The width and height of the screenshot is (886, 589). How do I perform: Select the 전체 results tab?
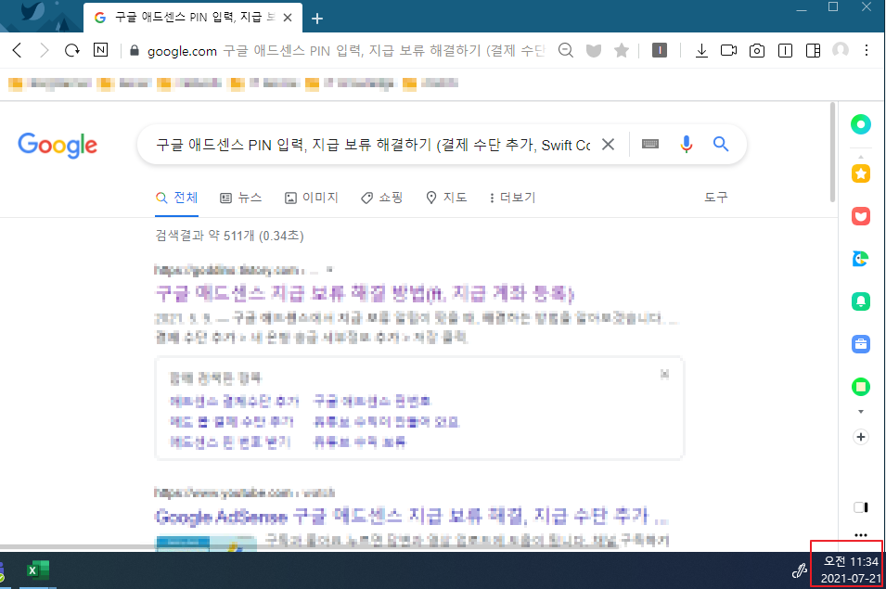176,198
